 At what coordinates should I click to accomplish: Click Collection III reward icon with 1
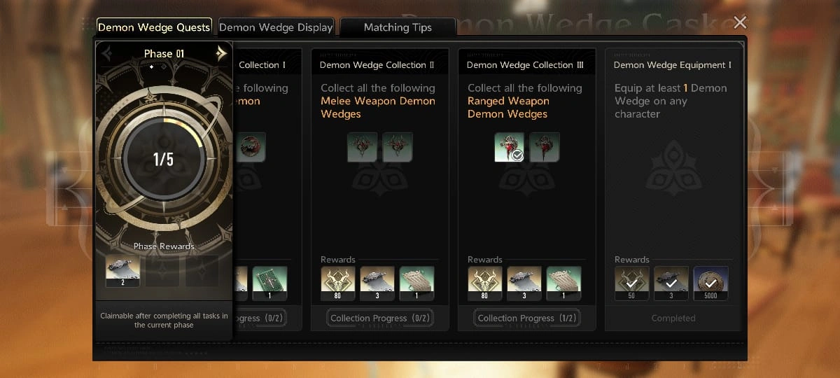(x=563, y=283)
